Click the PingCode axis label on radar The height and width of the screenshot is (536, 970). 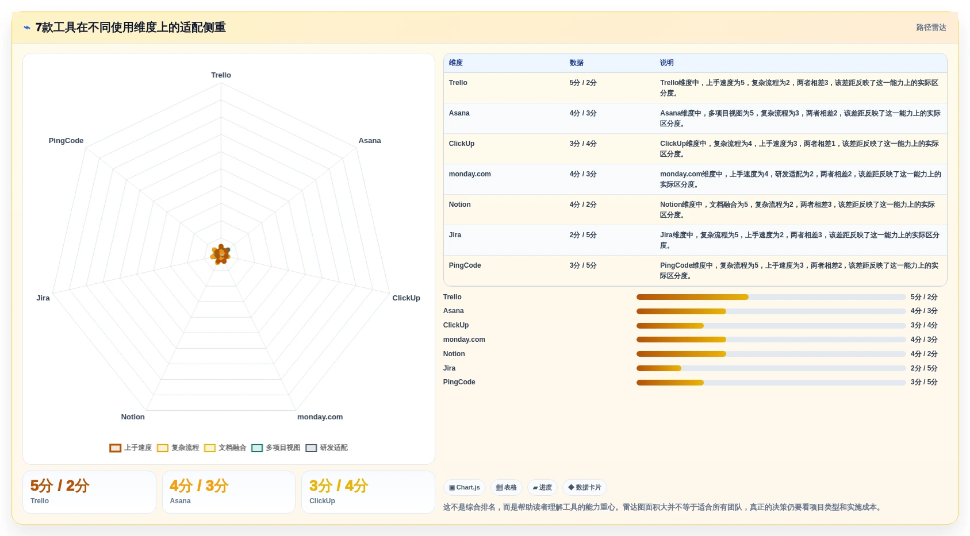click(66, 141)
